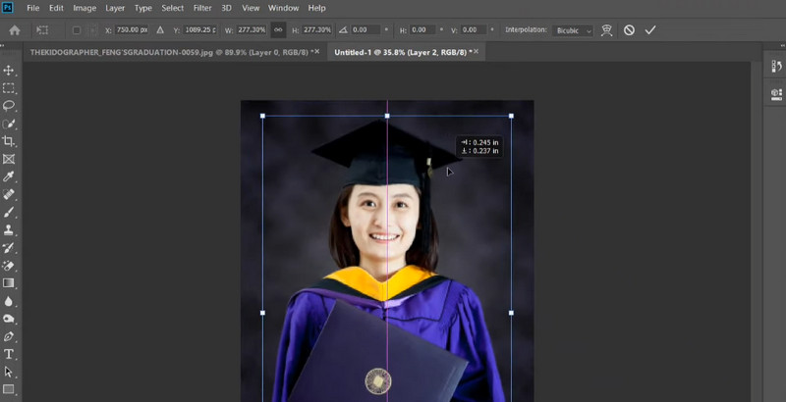Select the Lasso tool
The width and height of the screenshot is (786, 402).
[x=9, y=106]
